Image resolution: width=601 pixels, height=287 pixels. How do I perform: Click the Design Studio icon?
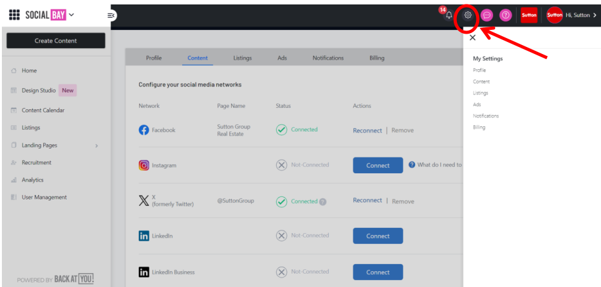(x=14, y=91)
